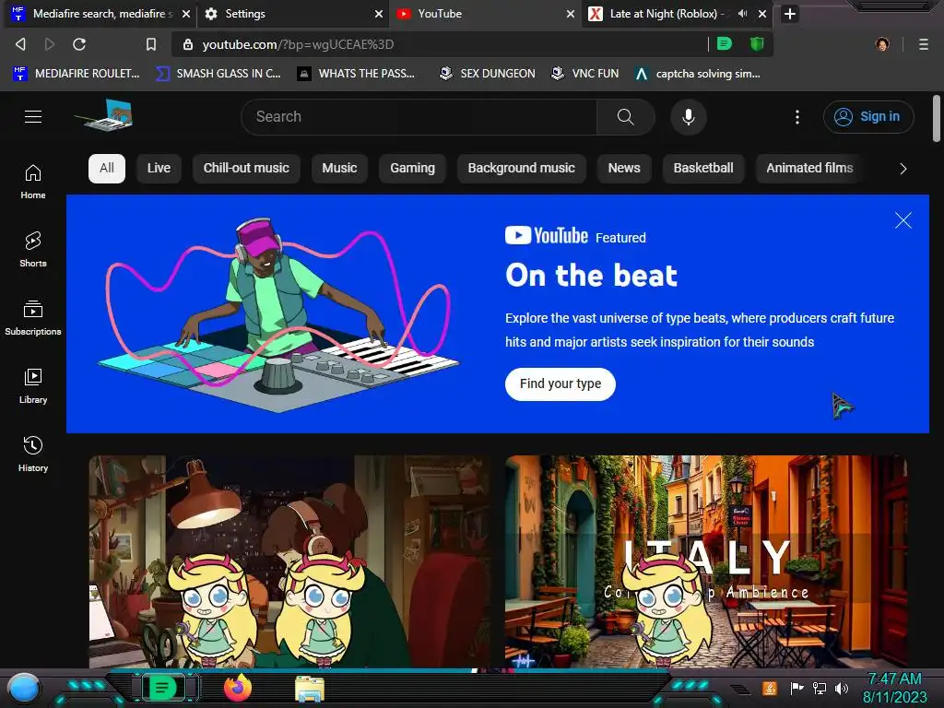Viewport: 944px width, 708px height.
Task: Bookmark this page with the bookmark icon
Action: [151, 44]
